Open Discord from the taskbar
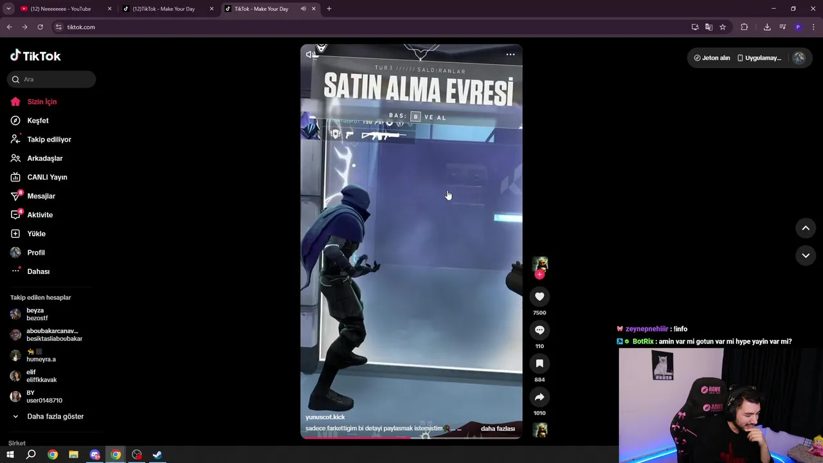Viewport: 823px width, 463px height. [x=95, y=455]
